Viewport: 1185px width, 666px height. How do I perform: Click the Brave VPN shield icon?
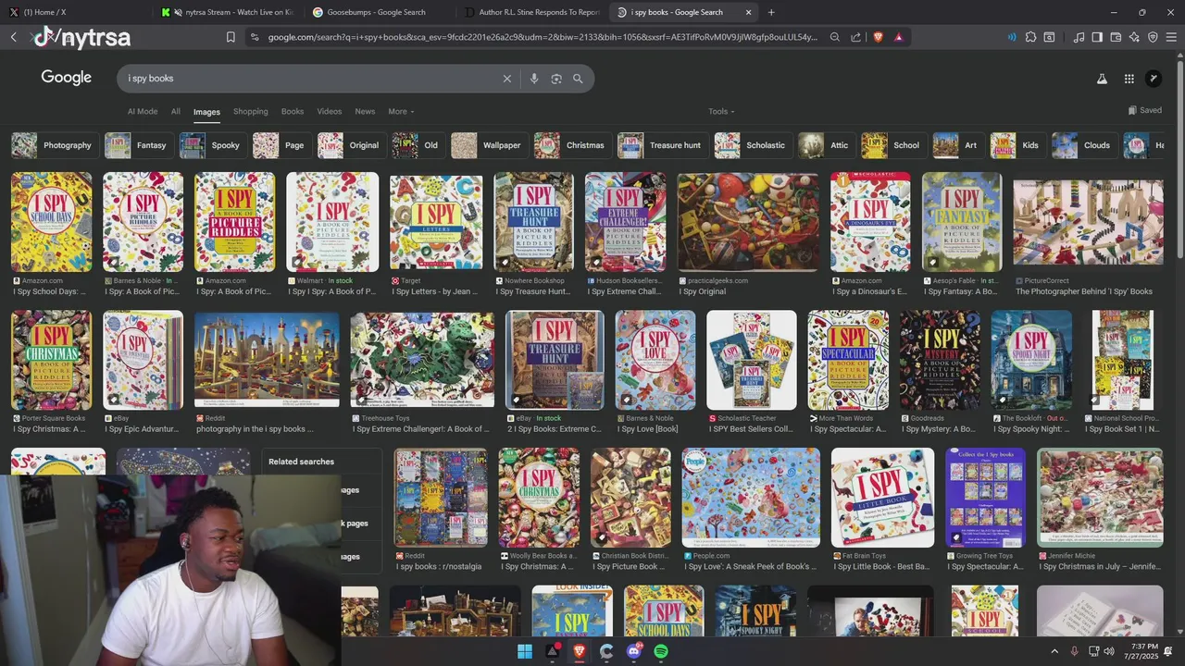tap(1153, 37)
